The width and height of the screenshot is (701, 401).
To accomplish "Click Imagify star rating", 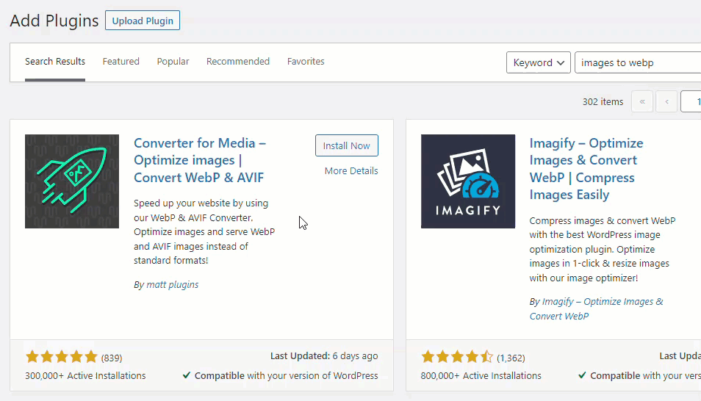I will click(x=457, y=357).
